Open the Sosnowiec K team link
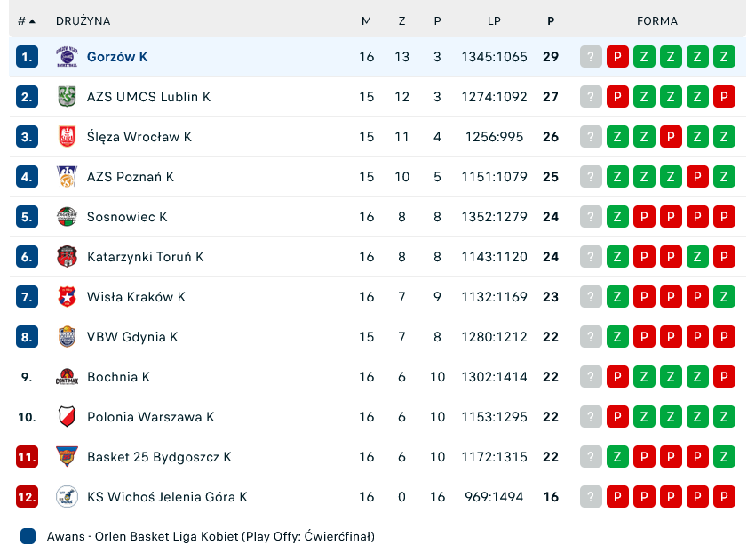Image resolution: width=755 pixels, height=553 pixels. pyautogui.click(x=127, y=217)
